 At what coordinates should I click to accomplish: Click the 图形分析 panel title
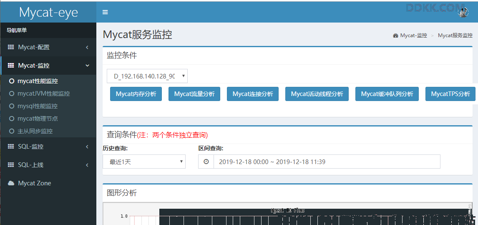[122, 192]
